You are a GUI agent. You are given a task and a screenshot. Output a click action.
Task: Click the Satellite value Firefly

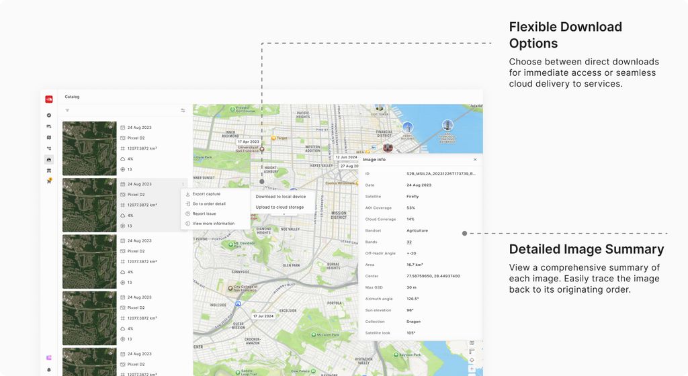(413, 197)
